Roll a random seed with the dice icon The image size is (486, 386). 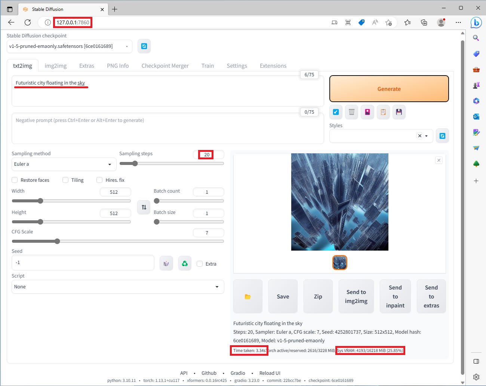pyautogui.click(x=166, y=263)
